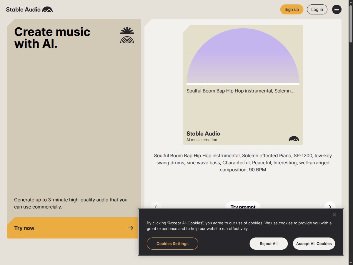
Task: Dismiss the cookie banner with the X
Action: pos(334,215)
